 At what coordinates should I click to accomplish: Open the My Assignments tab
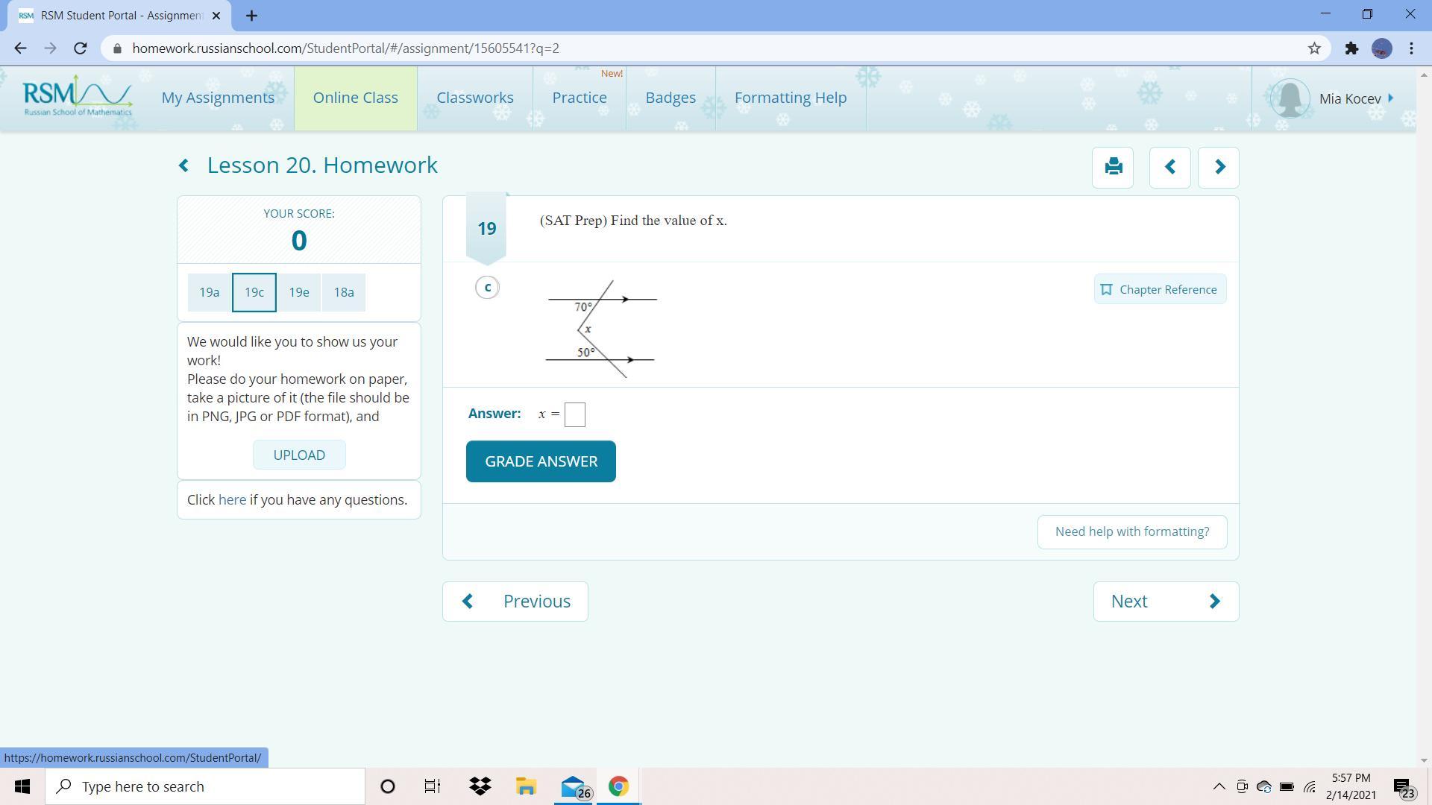click(218, 98)
